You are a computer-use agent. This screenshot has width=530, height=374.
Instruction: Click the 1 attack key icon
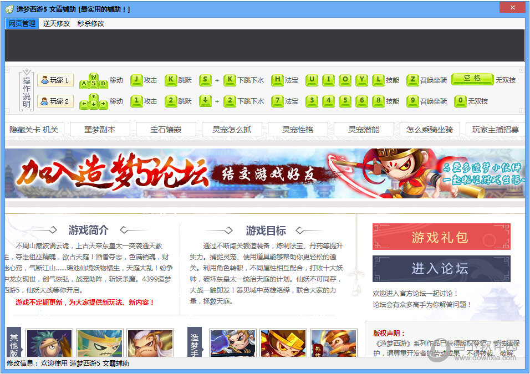point(136,101)
